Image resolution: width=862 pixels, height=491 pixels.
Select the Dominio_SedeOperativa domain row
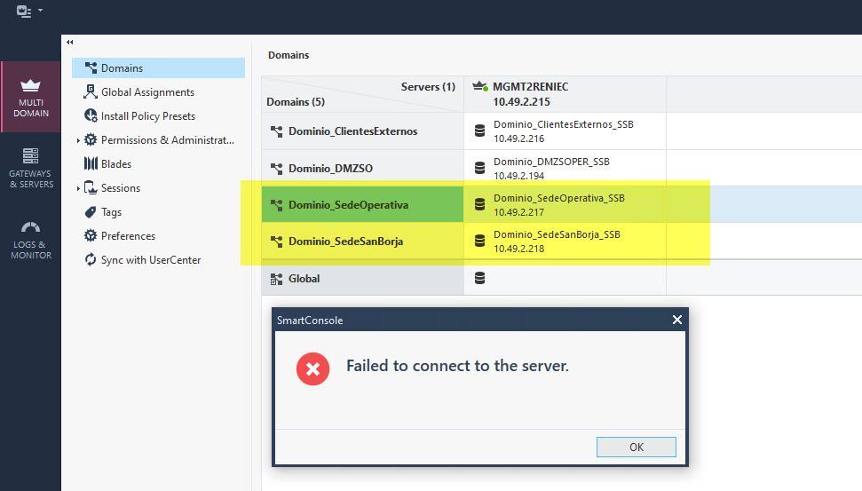363,204
